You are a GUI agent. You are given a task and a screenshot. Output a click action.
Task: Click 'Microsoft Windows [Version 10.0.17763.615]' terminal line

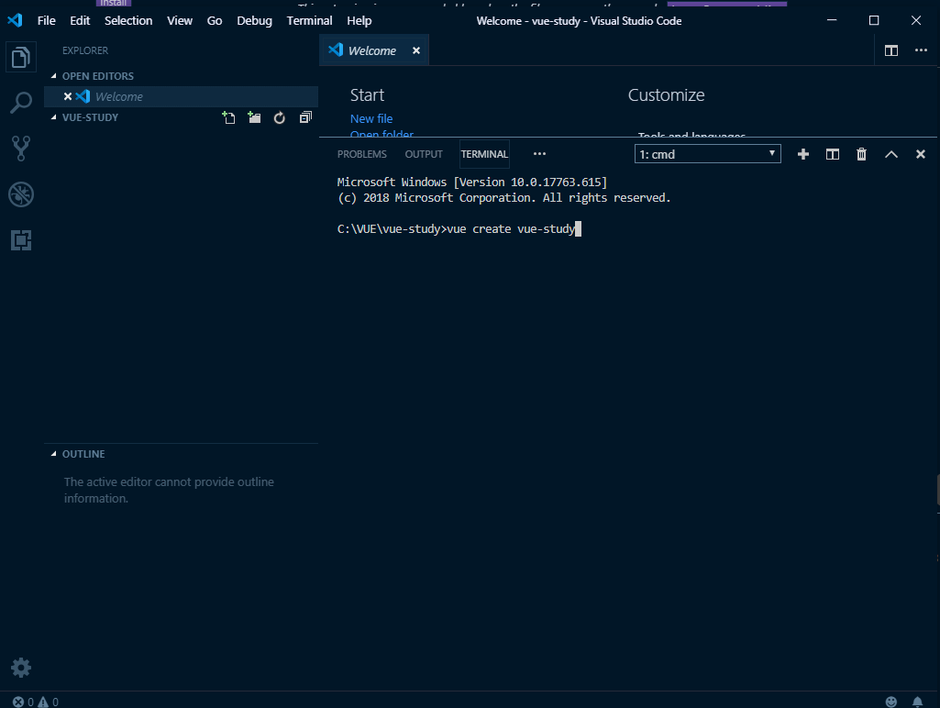(x=471, y=183)
